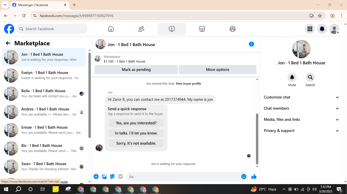
Task: Open View buyer profile link
Action: (x=188, y=84)
